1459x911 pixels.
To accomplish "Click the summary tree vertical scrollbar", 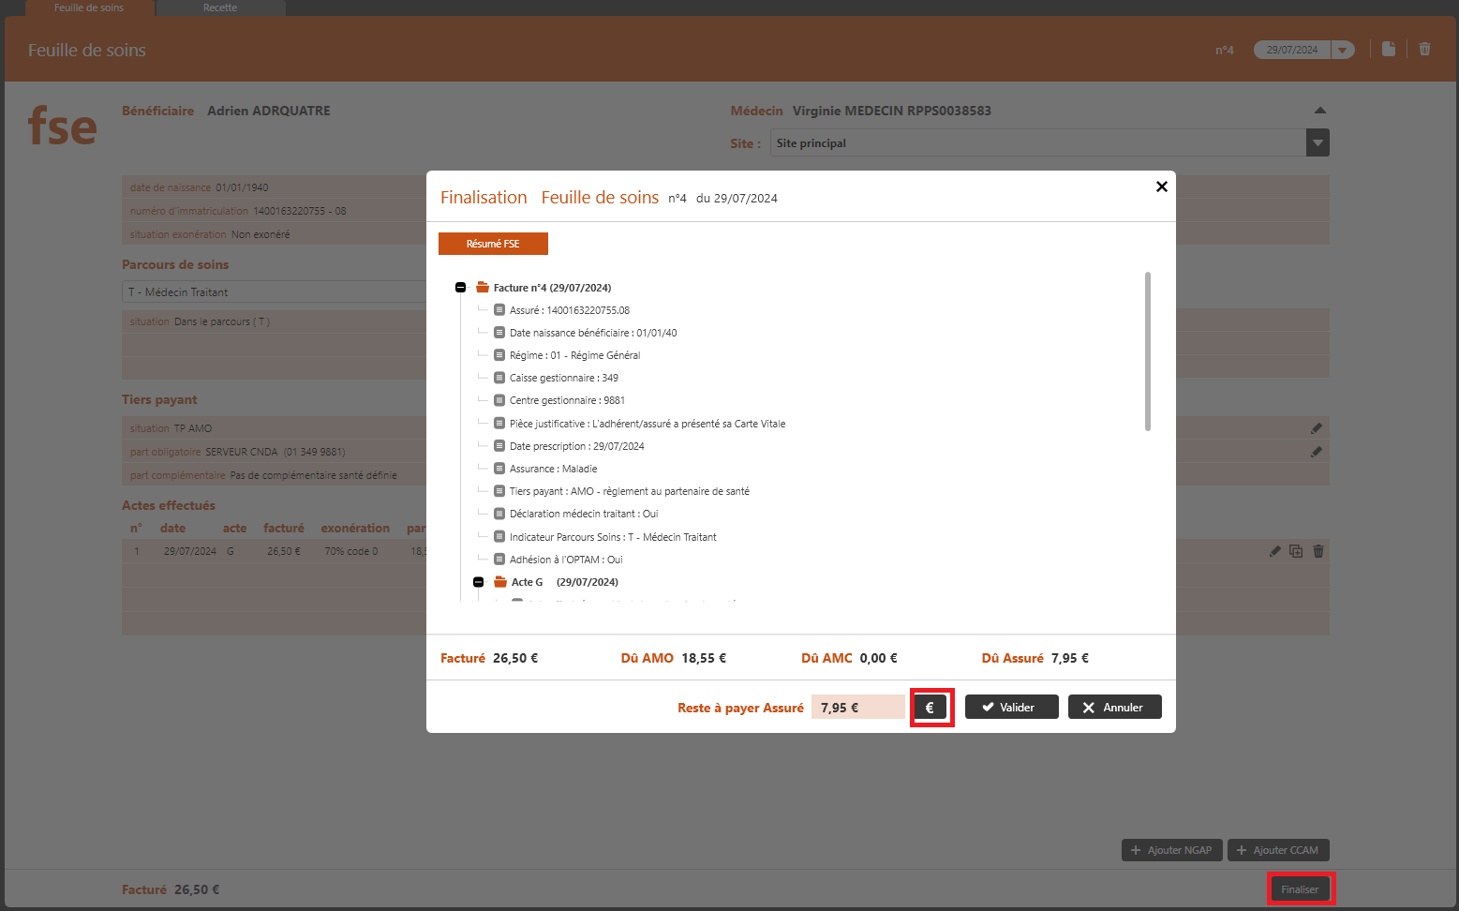I will point(1147,351).
